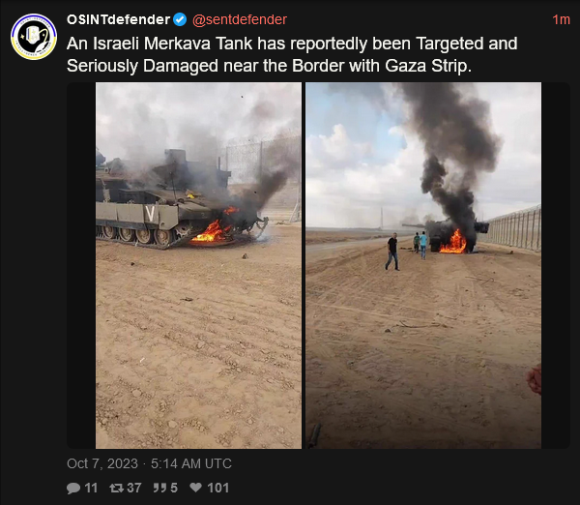Like the tweet with the heart icon
The width and height of the screenshot is (580, 505).
[195, 488]
